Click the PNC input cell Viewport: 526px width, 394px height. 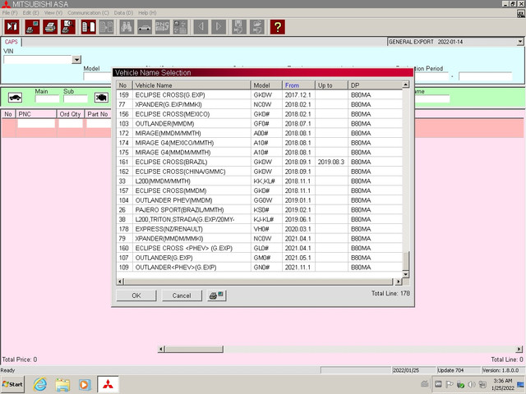pyautogui.click(x=36, y=124)
